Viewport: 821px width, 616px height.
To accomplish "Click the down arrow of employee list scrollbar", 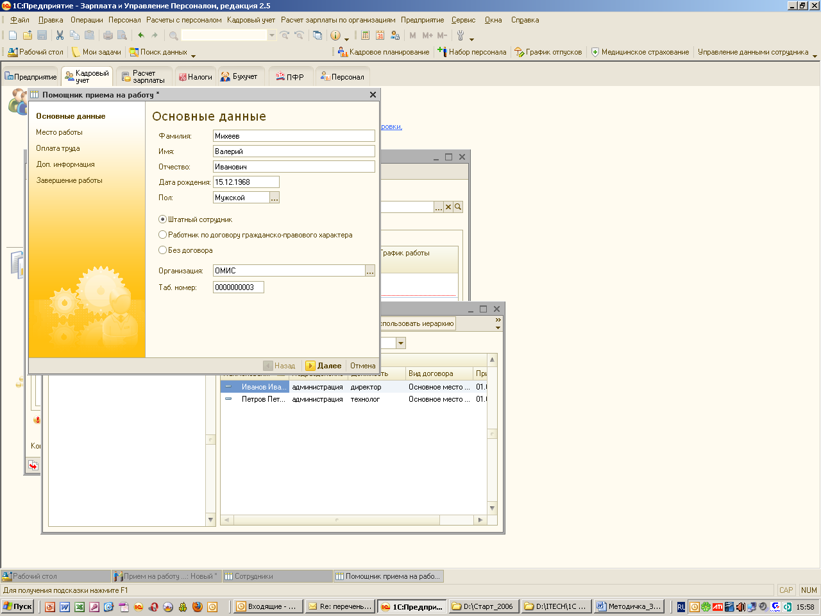I will (x=492, y=508).
